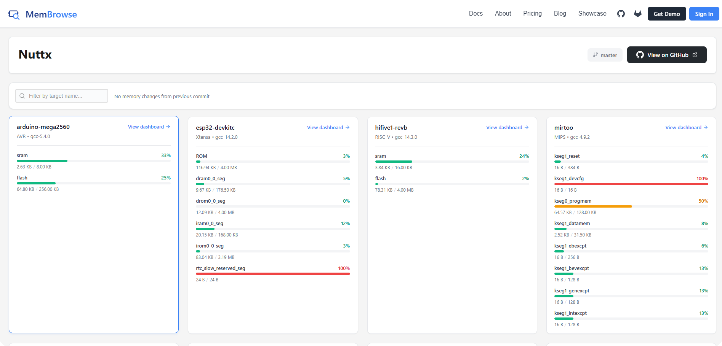
Task: Click the branch icon beside master
Action: [595, 55]
